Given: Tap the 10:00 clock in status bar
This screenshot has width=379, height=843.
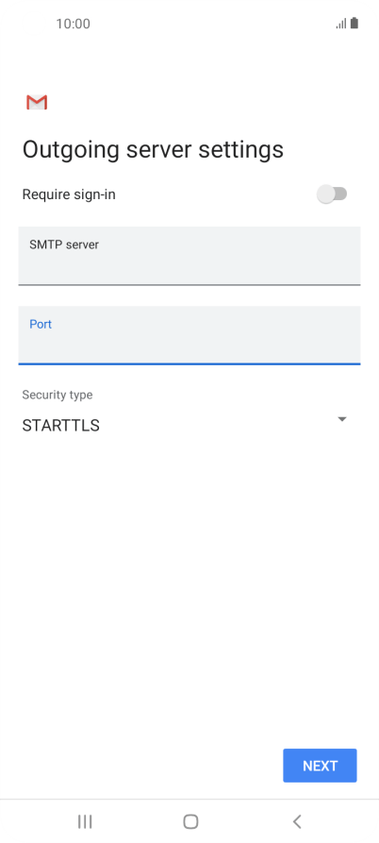Looking at the screenshot, I should (73, 24).
